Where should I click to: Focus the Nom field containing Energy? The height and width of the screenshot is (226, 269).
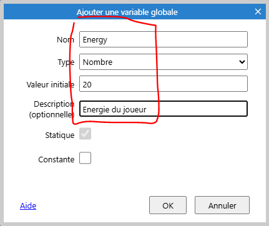(164, 39)
